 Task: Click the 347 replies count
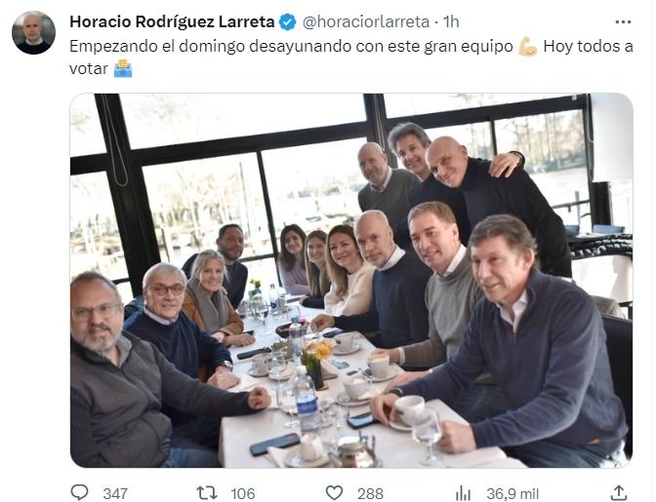(x=115, y=493)
